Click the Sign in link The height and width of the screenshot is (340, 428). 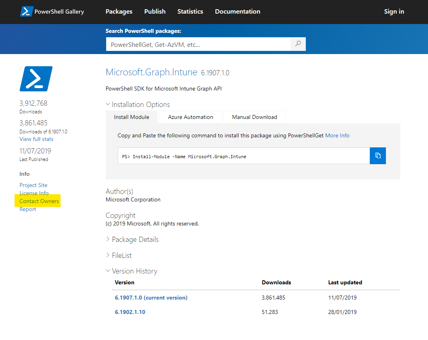click(394, 12)
